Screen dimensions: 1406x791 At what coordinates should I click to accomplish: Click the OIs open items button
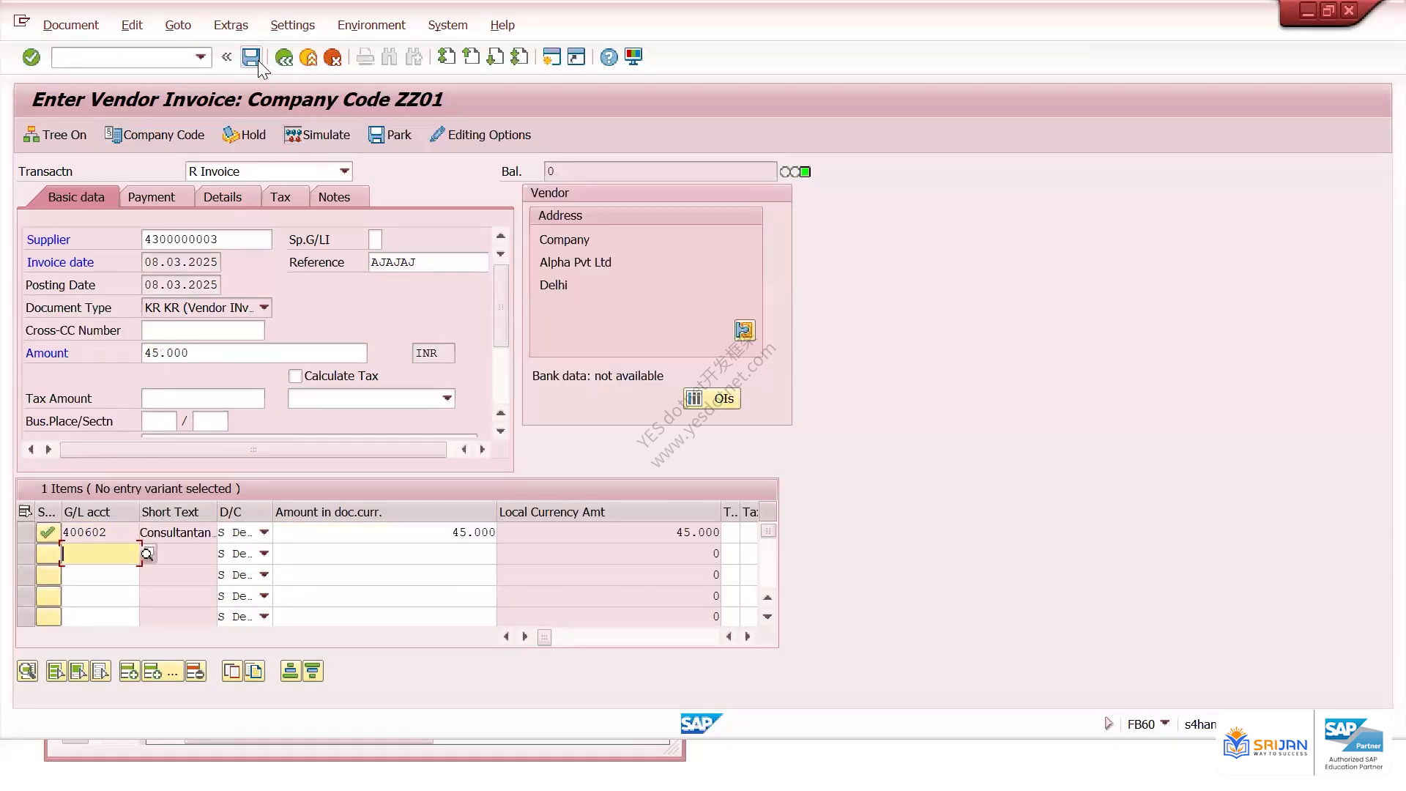(712, 398)
